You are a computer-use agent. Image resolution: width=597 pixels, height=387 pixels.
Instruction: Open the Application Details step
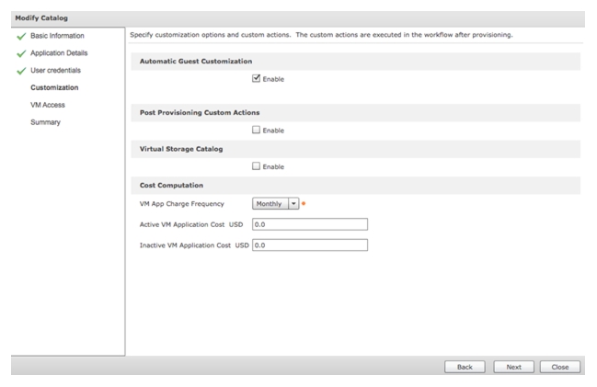point(59,53)
